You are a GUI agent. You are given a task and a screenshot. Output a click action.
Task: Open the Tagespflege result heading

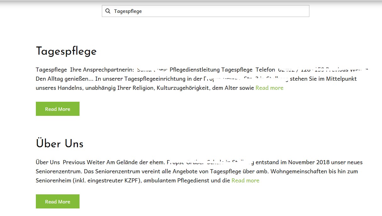[x=66, y=51]
